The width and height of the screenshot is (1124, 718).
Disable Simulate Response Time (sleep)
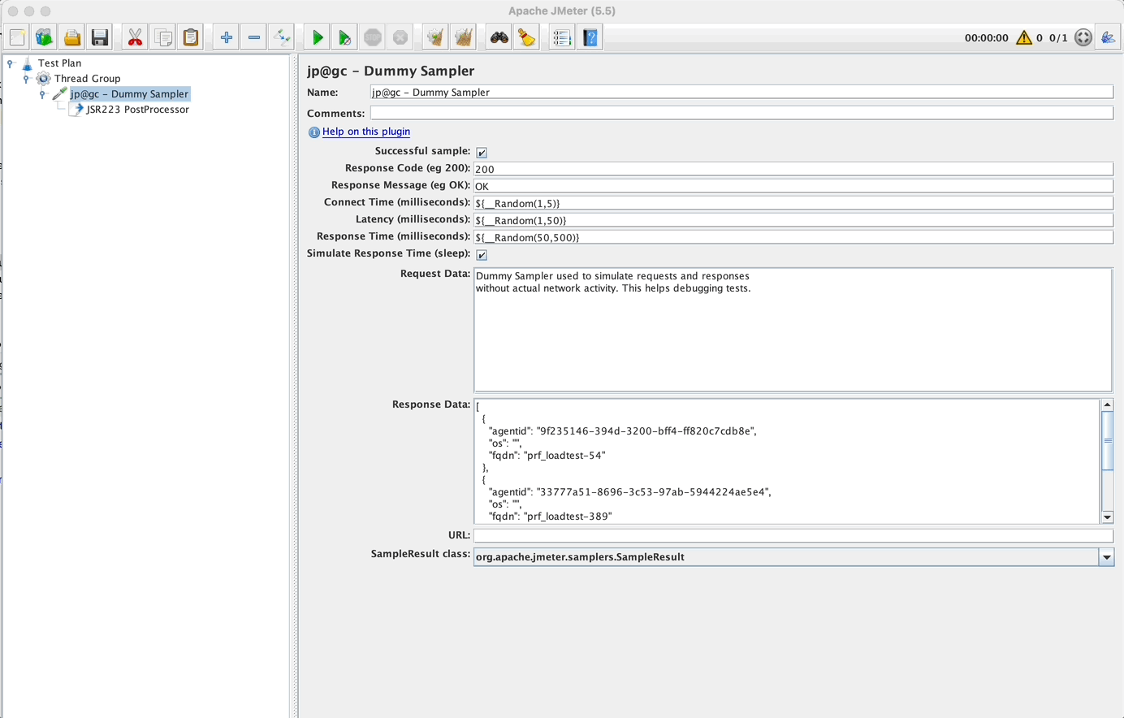pos(482,254)
